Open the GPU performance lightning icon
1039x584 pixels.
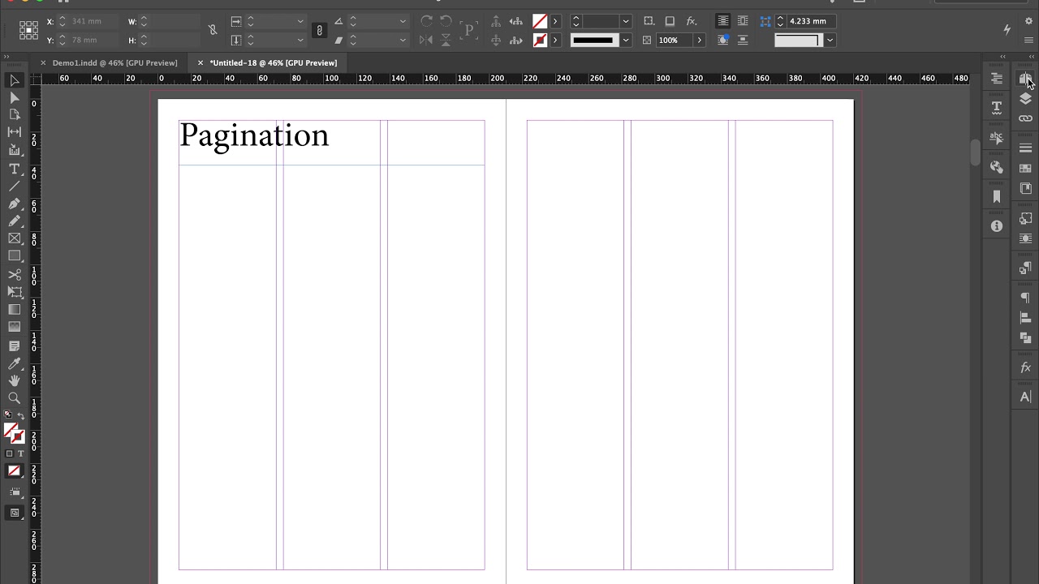pos(1007,29)
